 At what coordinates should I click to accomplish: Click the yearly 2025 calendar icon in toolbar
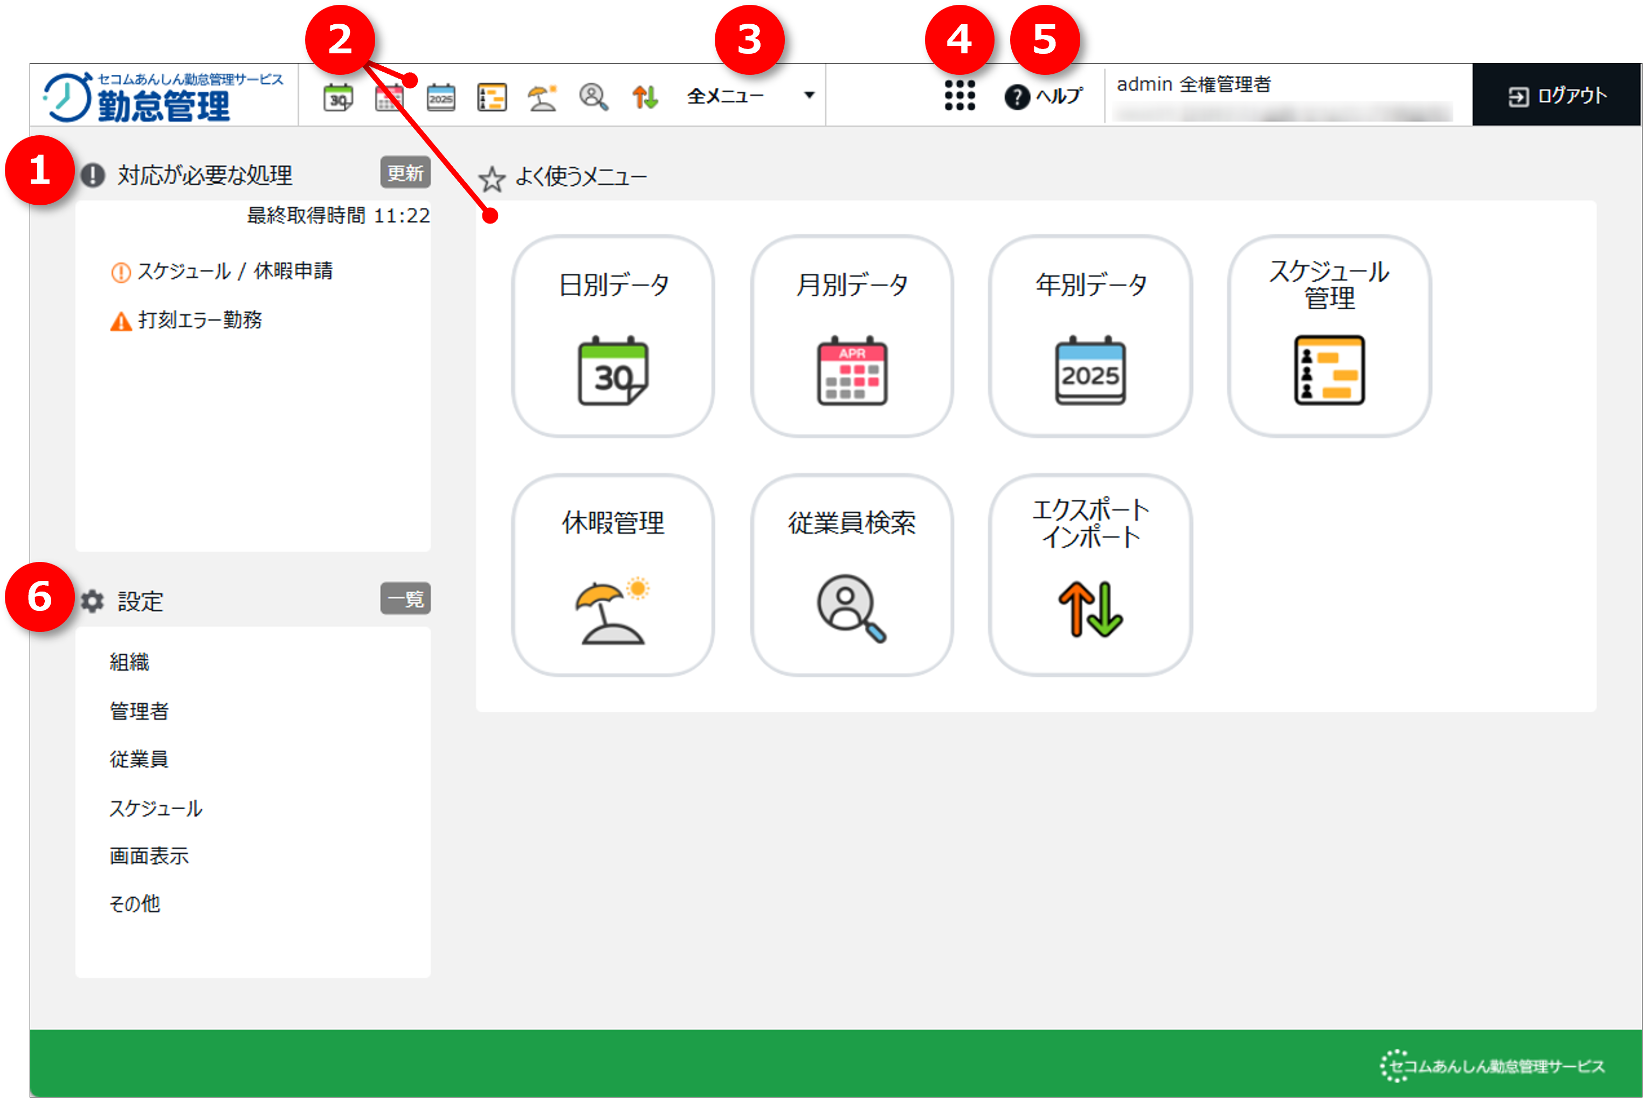pyautogui.click(x=441, y=96)
